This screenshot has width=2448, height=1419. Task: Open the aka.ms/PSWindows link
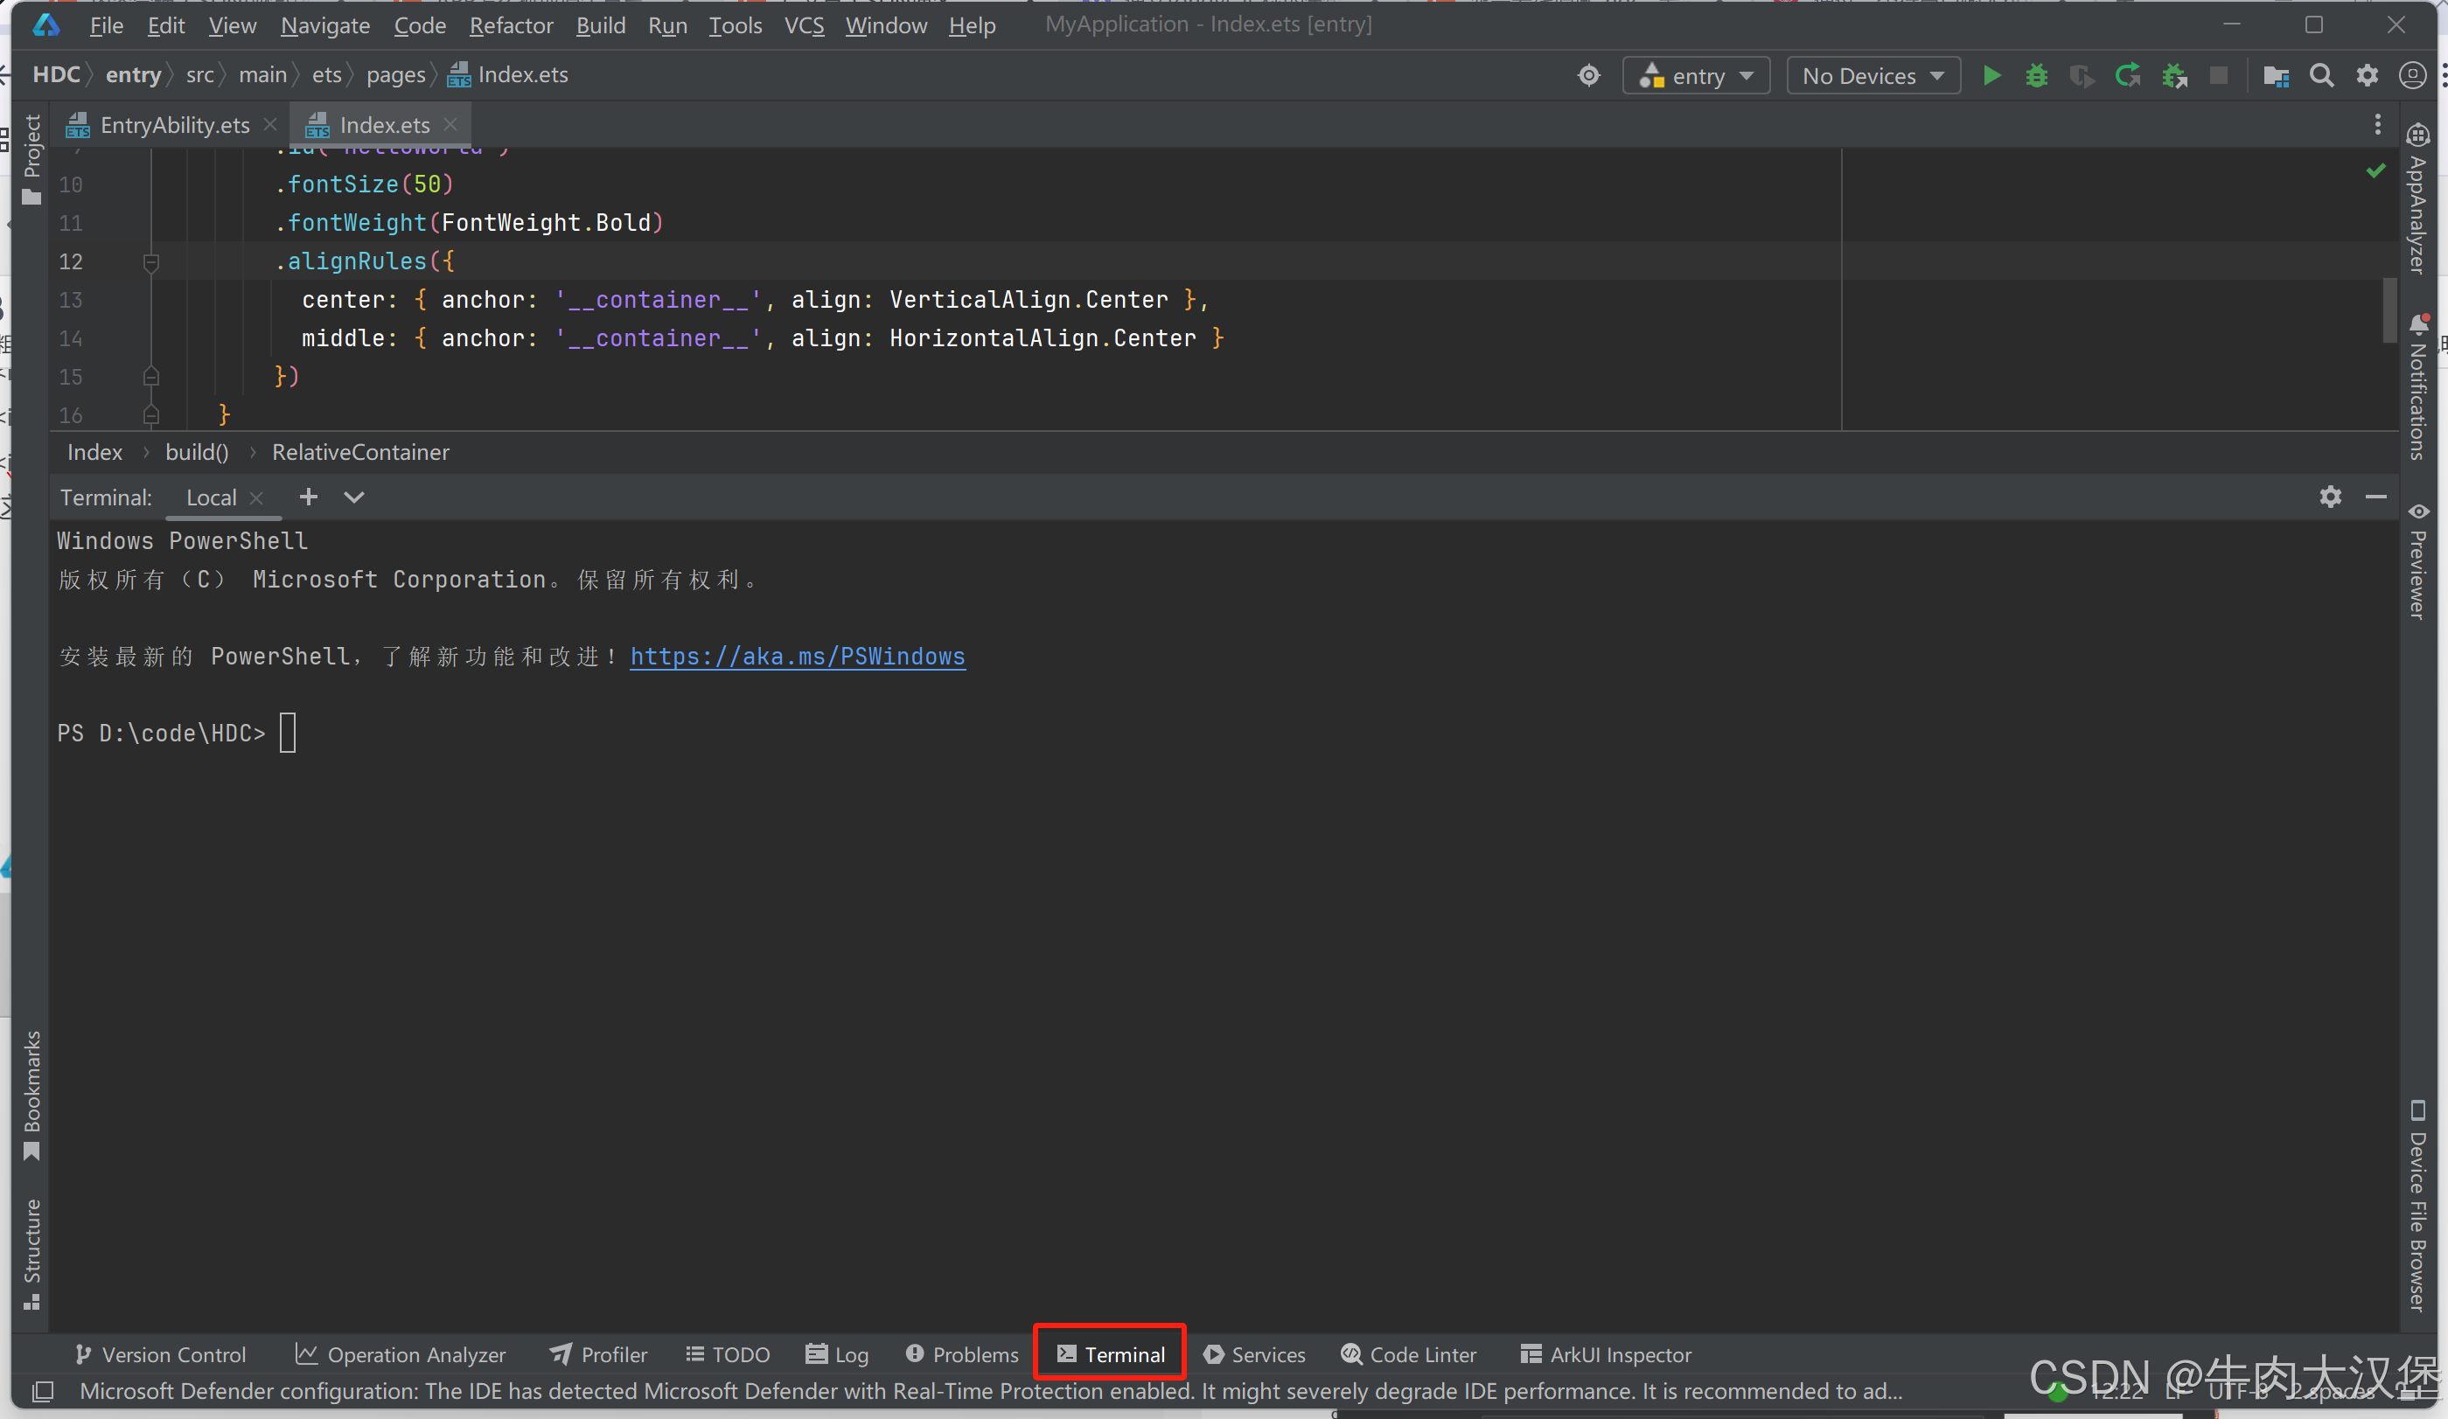[798, 657]
